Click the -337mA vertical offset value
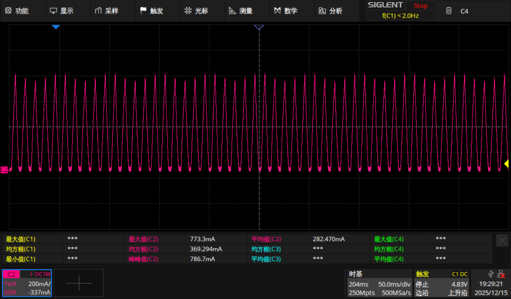This screenshot has height=299, width=511. [x=40, y=293]
